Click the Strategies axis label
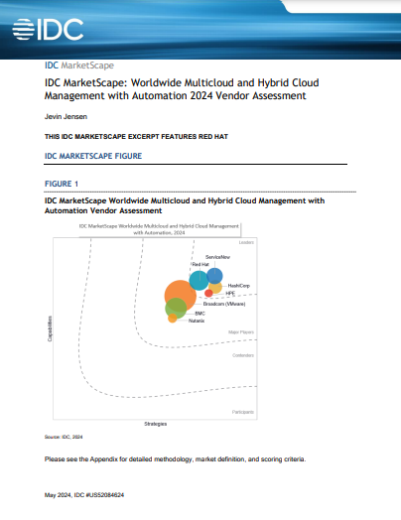401x520 pixels. [156, 424]
